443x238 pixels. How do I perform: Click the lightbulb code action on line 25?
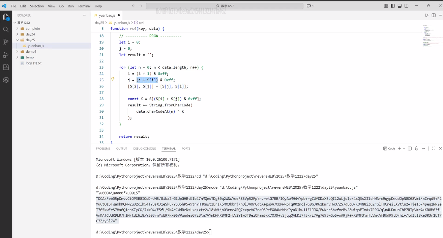[x=113, y=79]
